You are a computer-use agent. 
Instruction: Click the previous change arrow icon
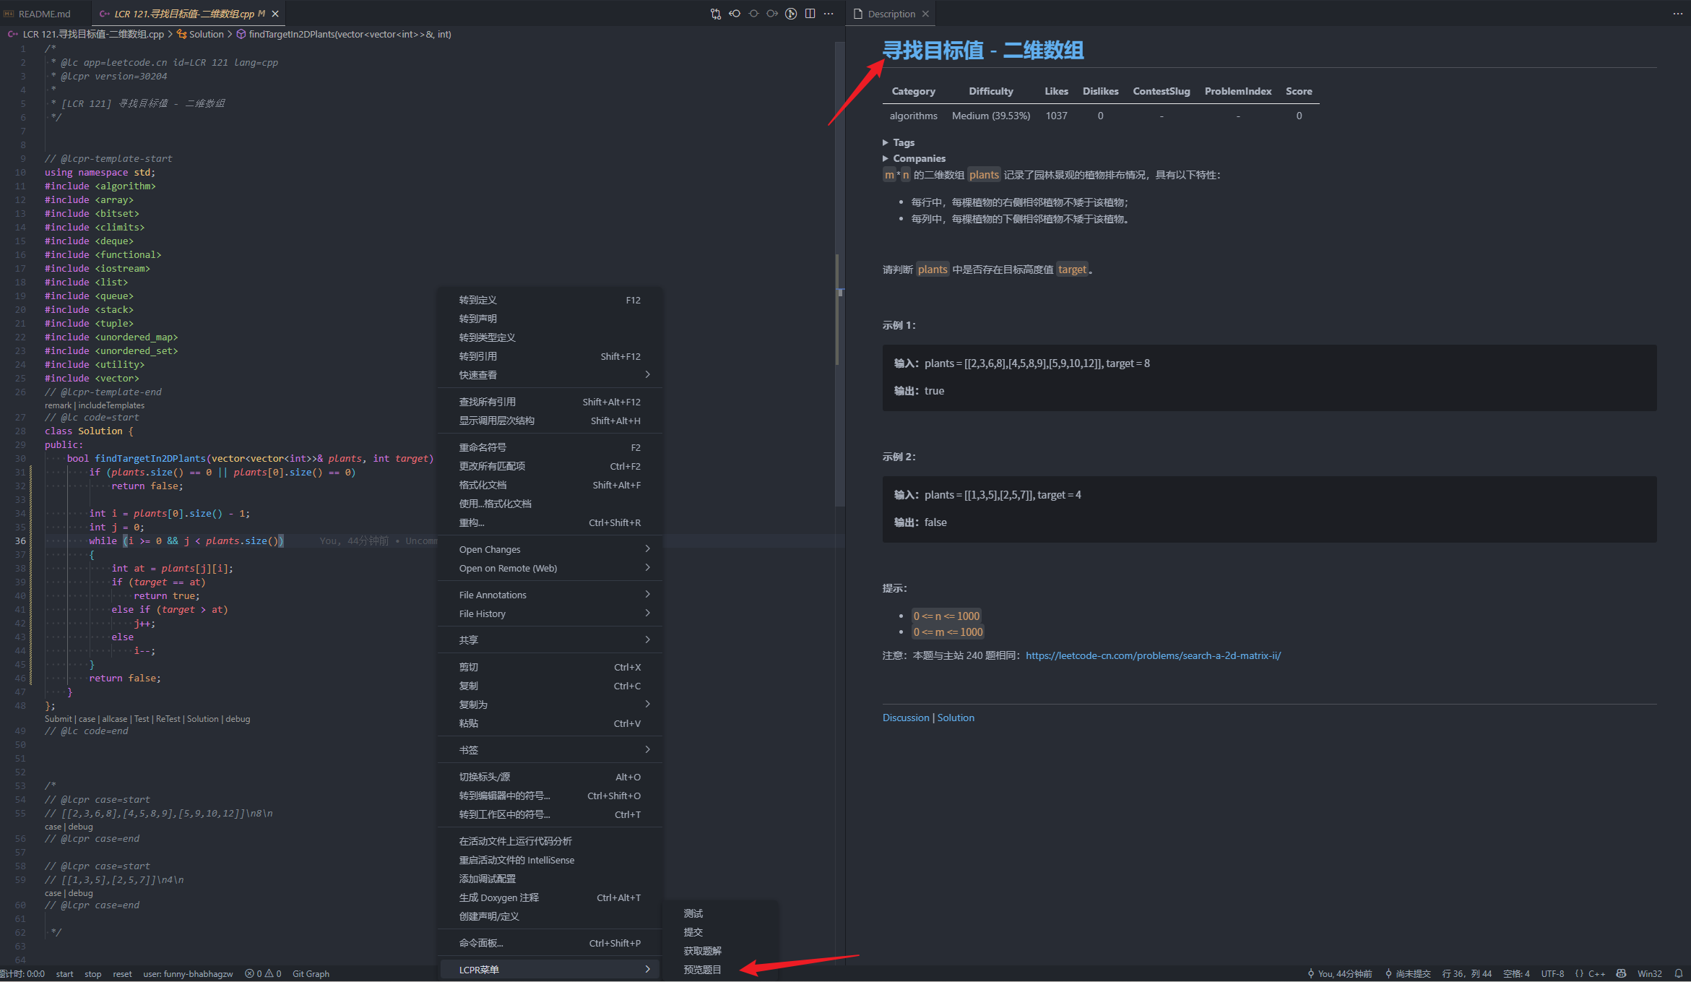pos(735,14)
